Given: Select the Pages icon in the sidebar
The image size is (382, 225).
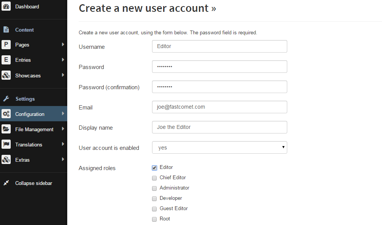Looking at the screenshot, I should [6, 45].
